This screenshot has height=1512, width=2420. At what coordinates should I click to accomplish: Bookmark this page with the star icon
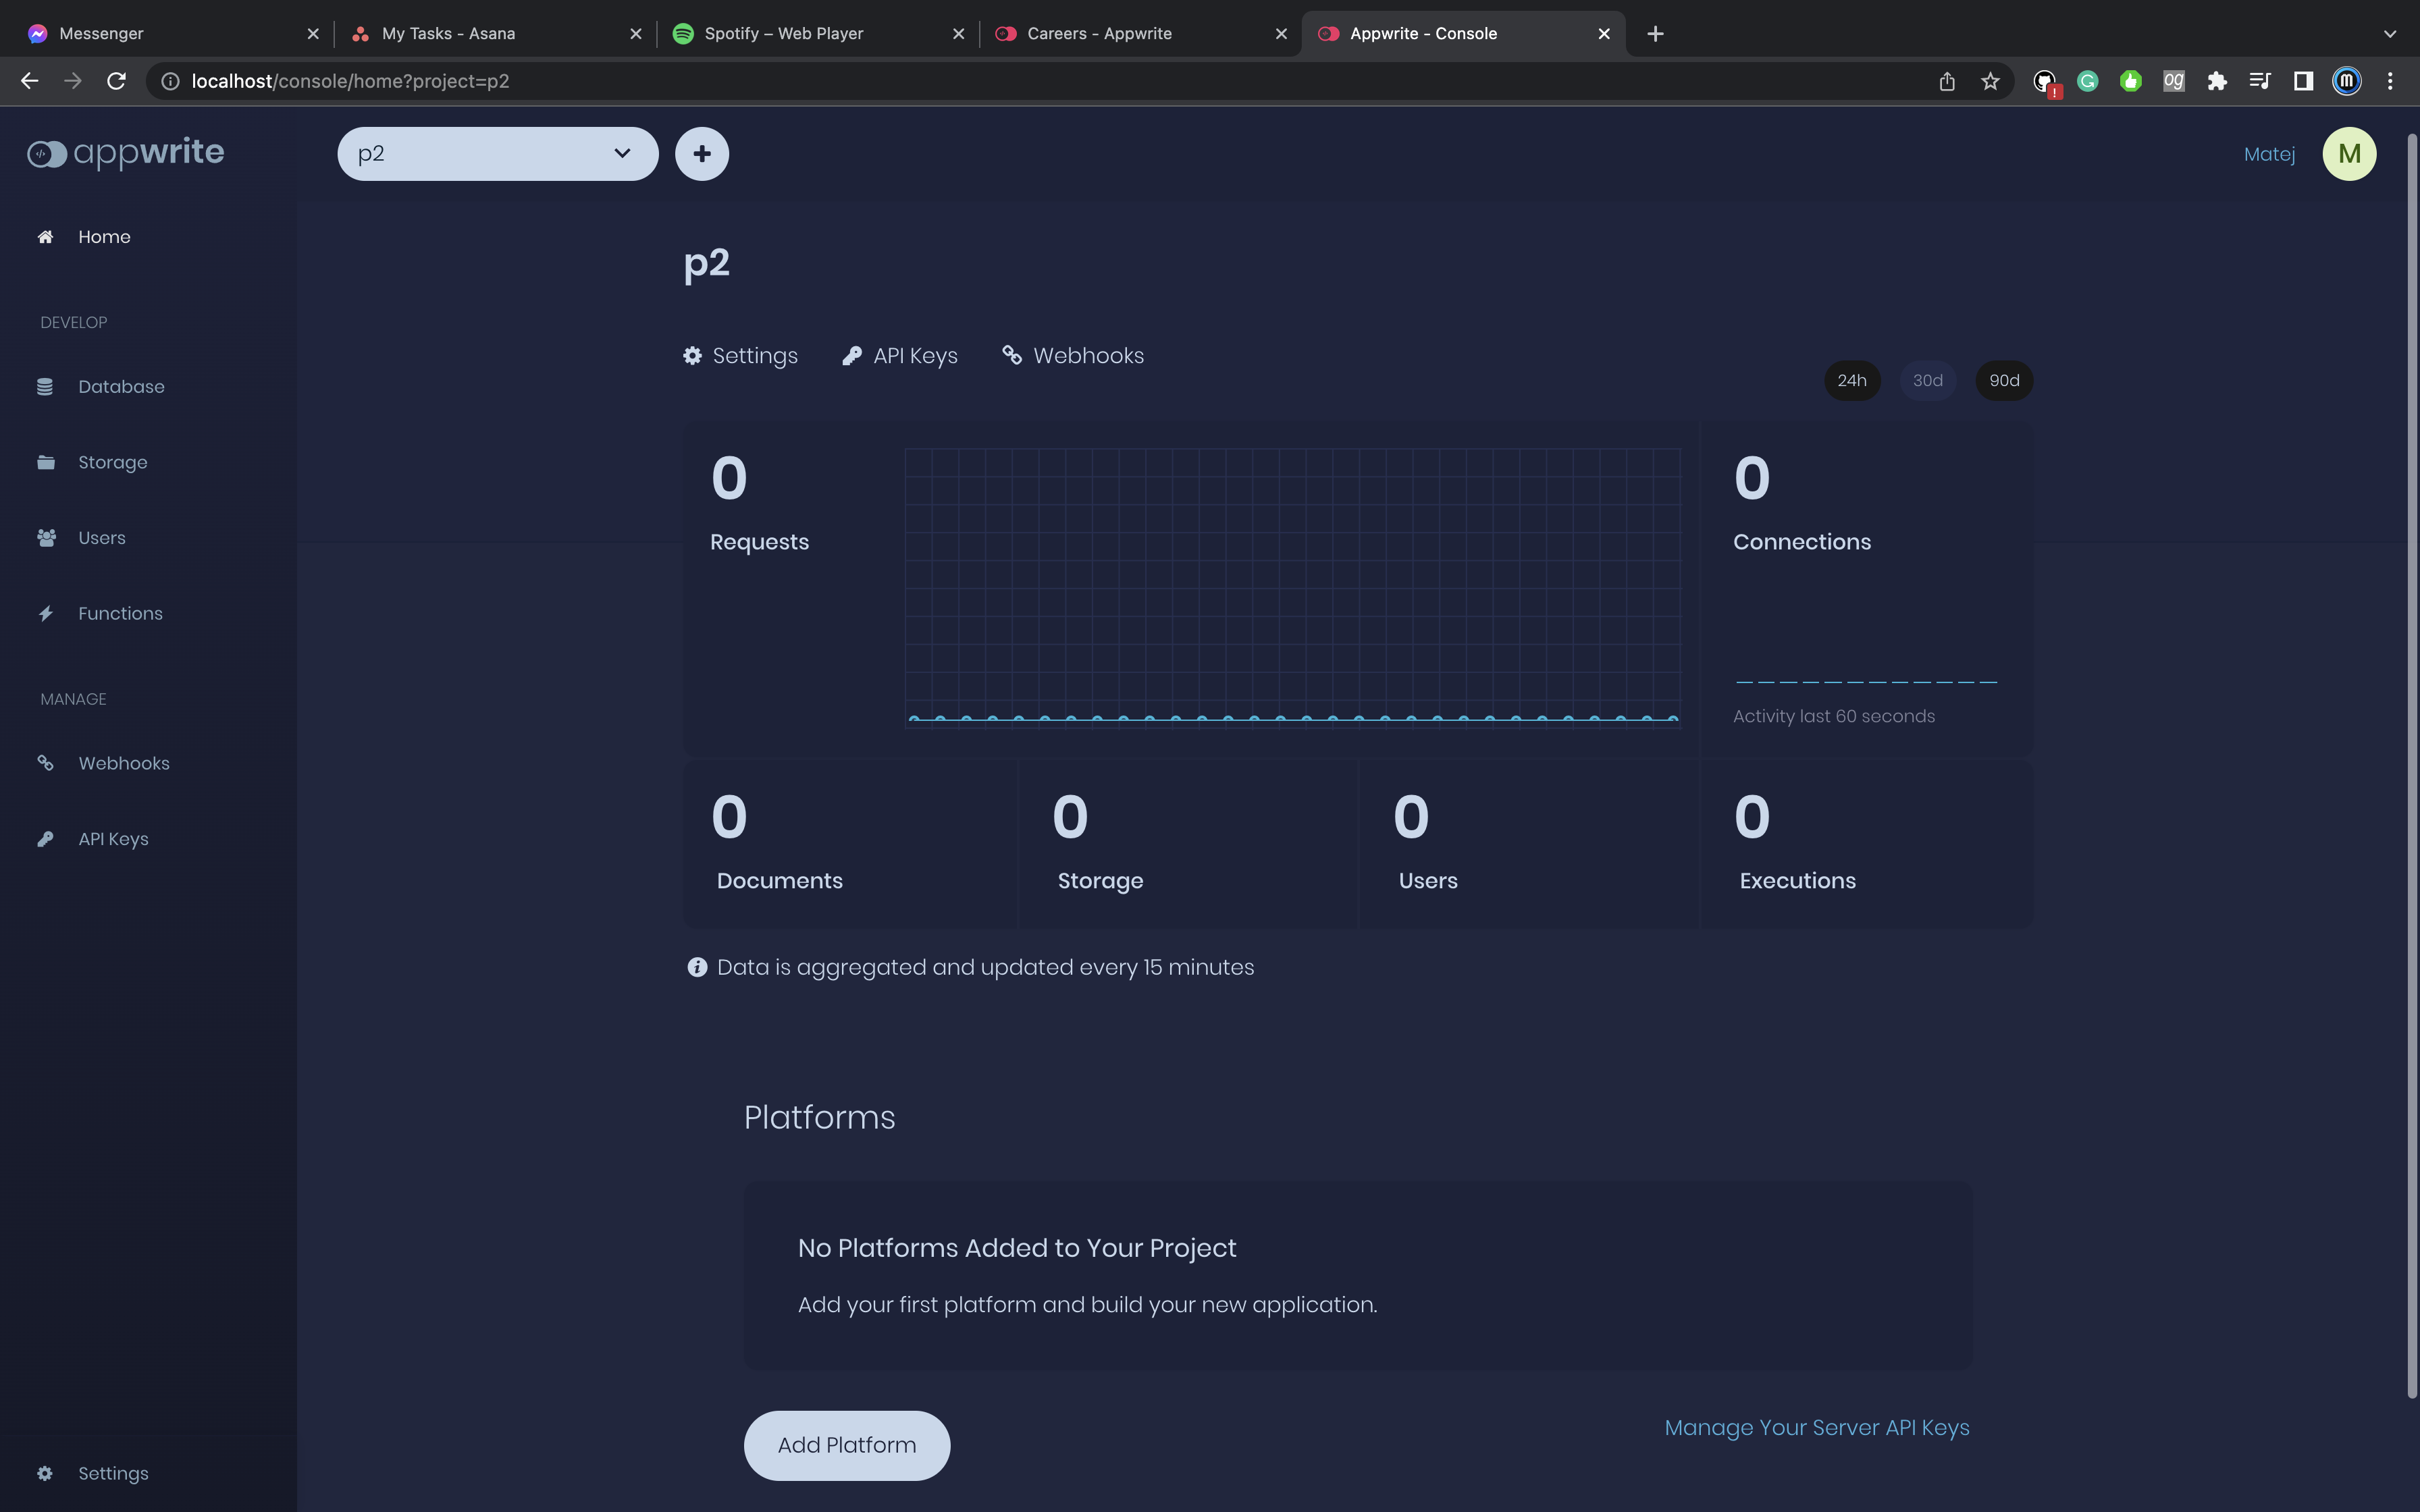[1990, 81]
